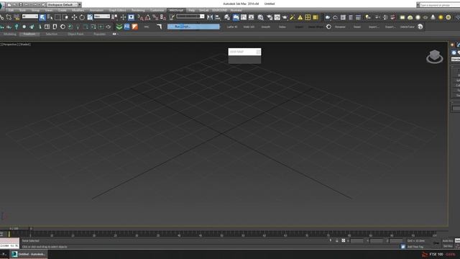460x259 pixels.
Task: Click the yellow warning triangle toolbar icon
Action: [300, 17]
